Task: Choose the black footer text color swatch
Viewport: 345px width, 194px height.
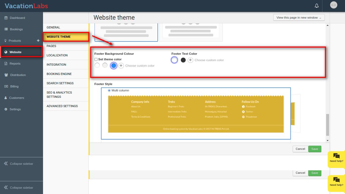Action: pyautogui.click(x=183, y=60)
